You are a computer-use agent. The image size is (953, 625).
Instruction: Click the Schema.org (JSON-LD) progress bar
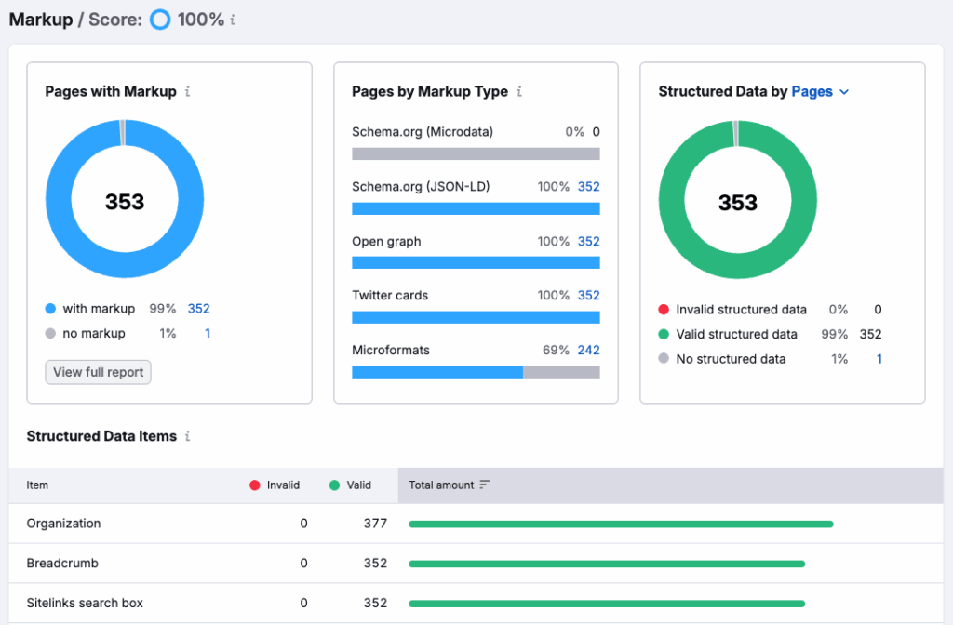point(476,209)
